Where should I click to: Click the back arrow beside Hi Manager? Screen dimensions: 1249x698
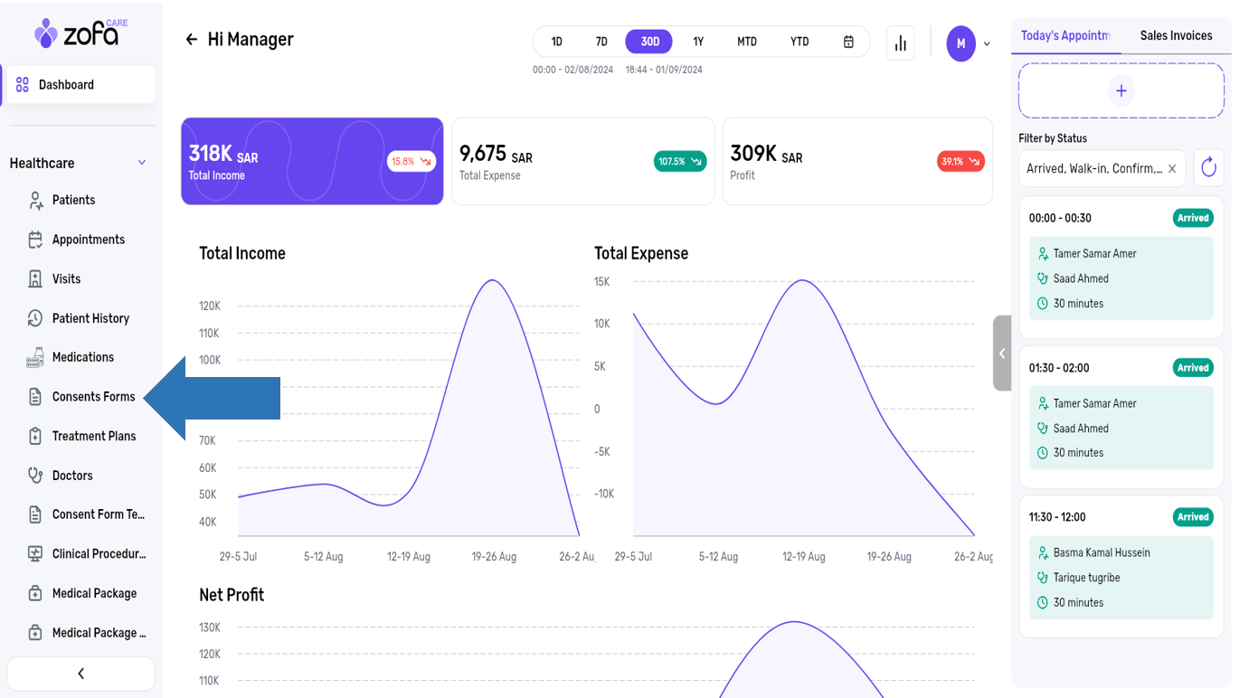[x=191, y=40]
